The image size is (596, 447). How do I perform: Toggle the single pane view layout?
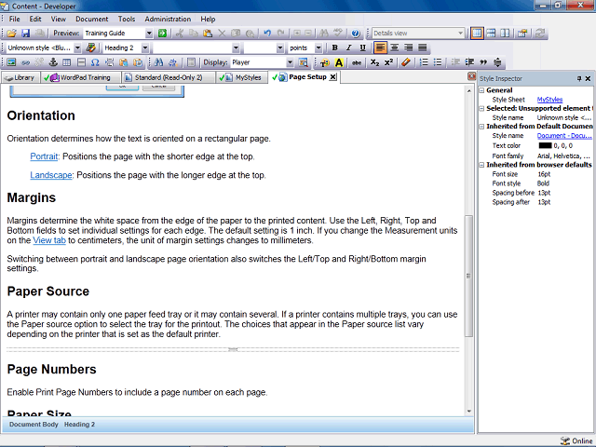click(x=477, y=34)
